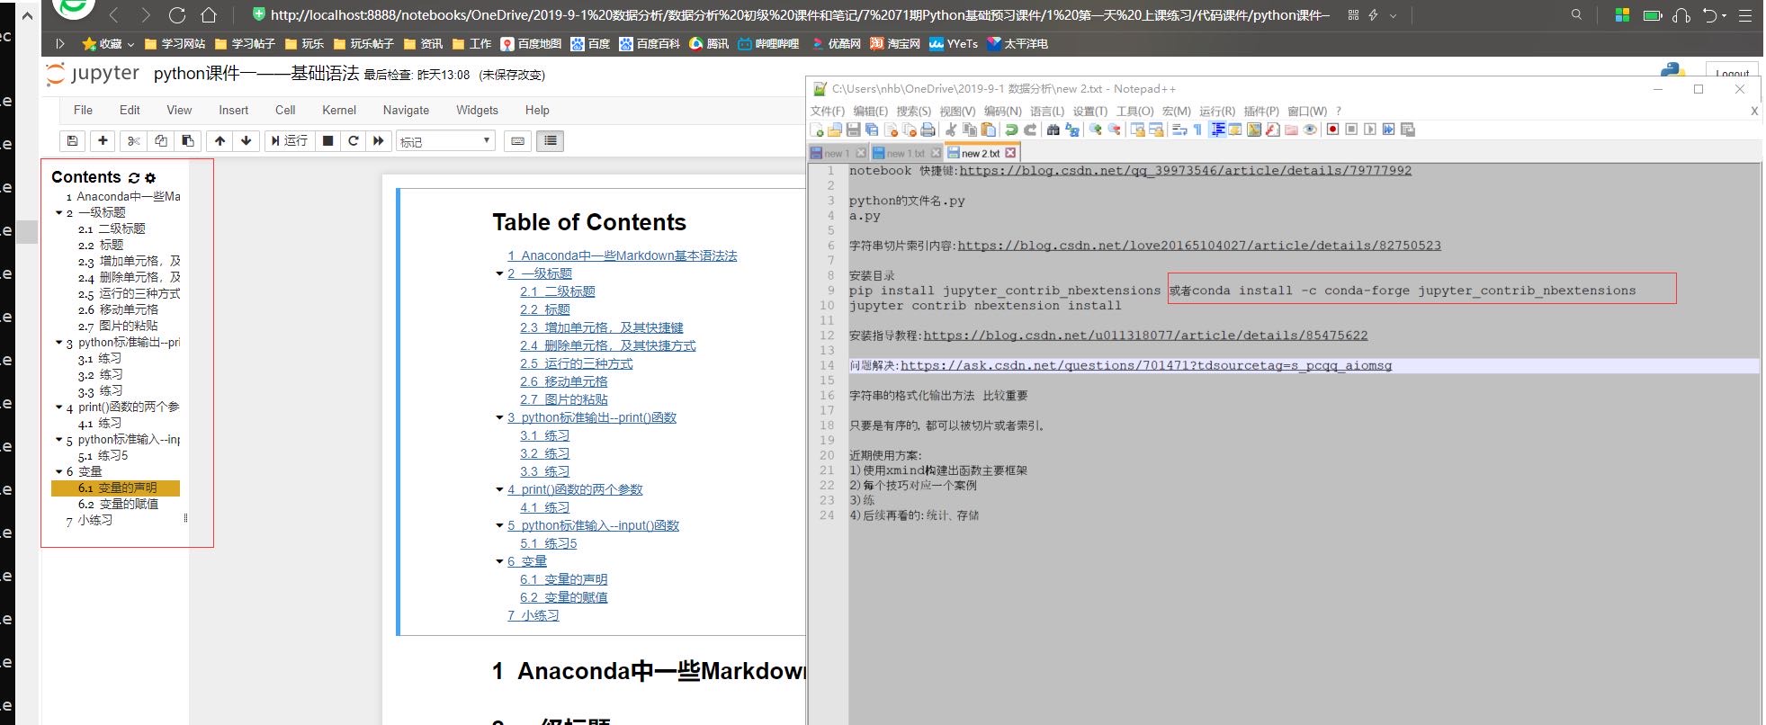Move the selected cell up
Viewport: 1766px width, 725px height.
point(220,140)
